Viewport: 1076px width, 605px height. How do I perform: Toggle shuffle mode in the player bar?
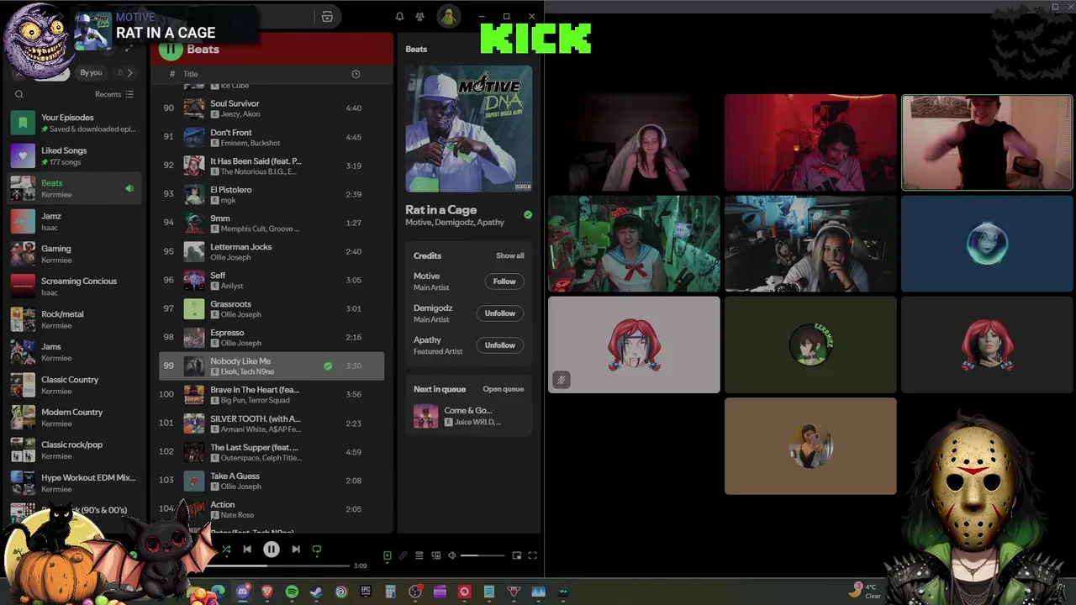tap(226, 550)
